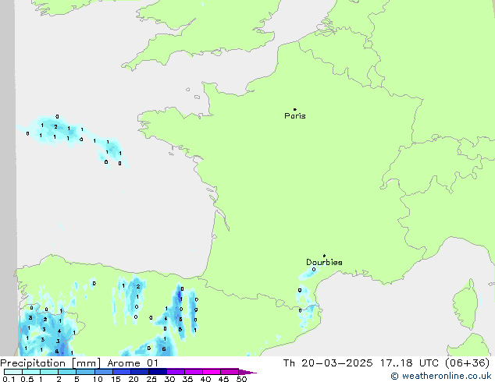Screen dimensions: 495x382
Task: Open the weatheronline.co.uk copyright link
Action: point(441,376)
